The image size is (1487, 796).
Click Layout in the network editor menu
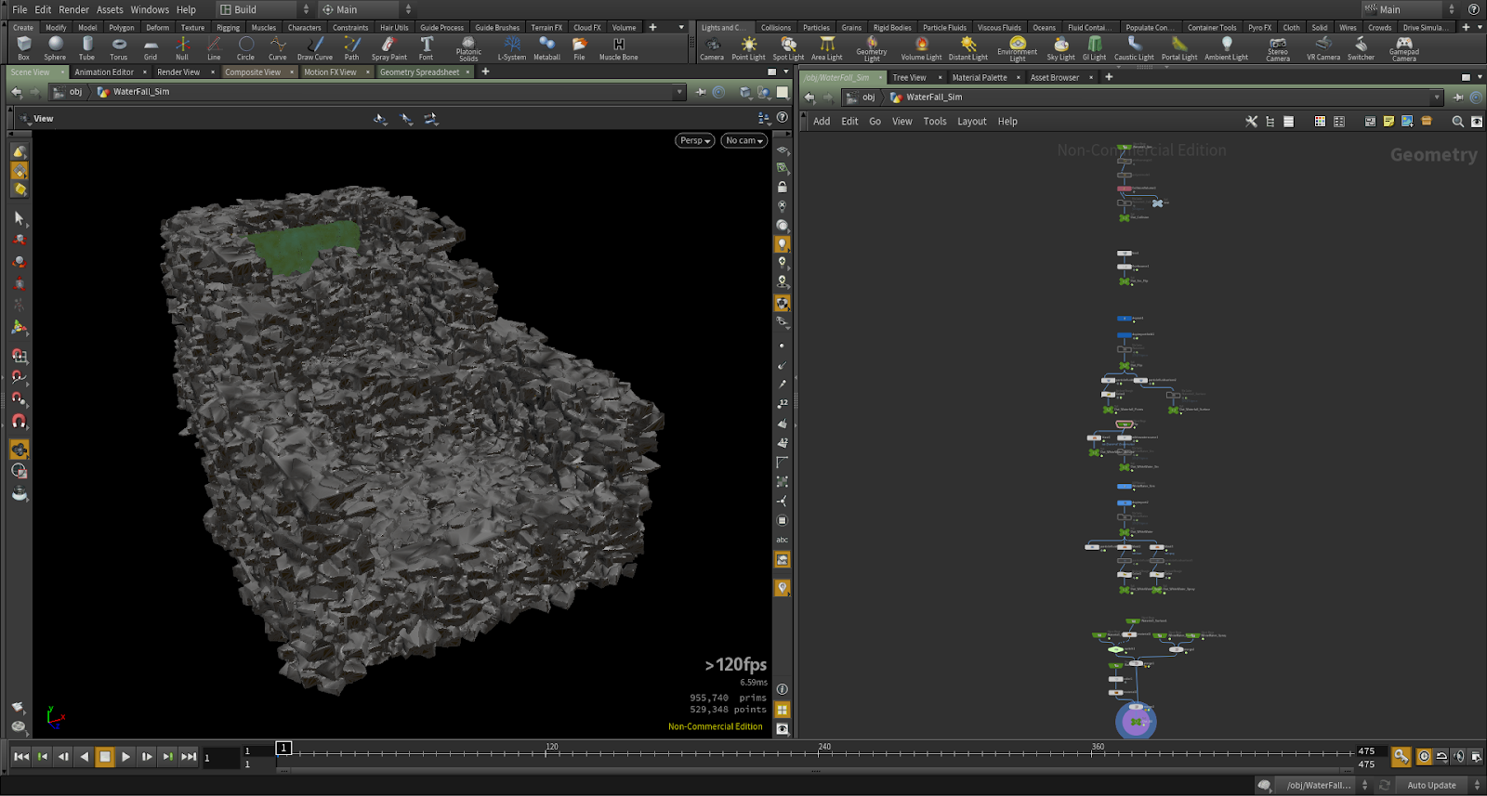971,122
